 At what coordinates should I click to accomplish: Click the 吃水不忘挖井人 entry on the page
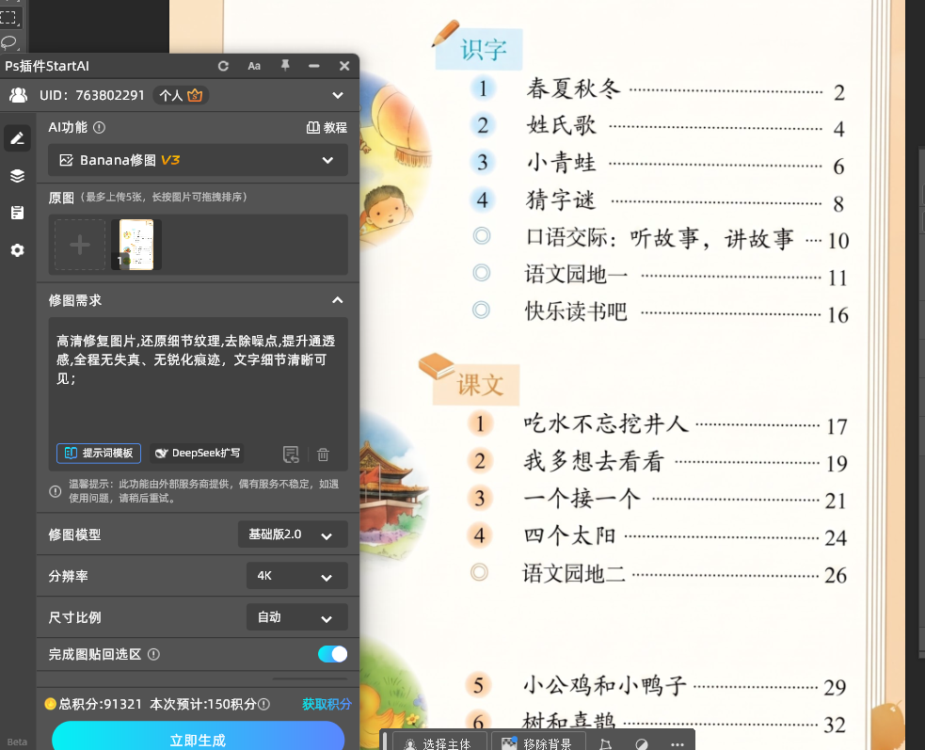606,423
